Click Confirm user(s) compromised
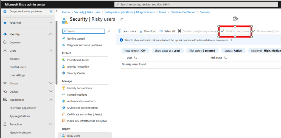The height and width of the screenshot is (138, 281). (x=198, y=31)
